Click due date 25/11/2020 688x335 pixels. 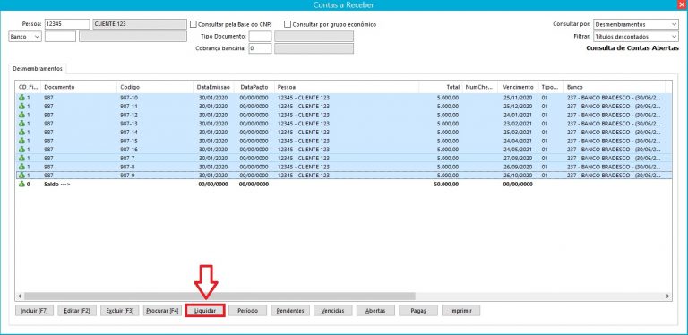click(x=518, y=98)
